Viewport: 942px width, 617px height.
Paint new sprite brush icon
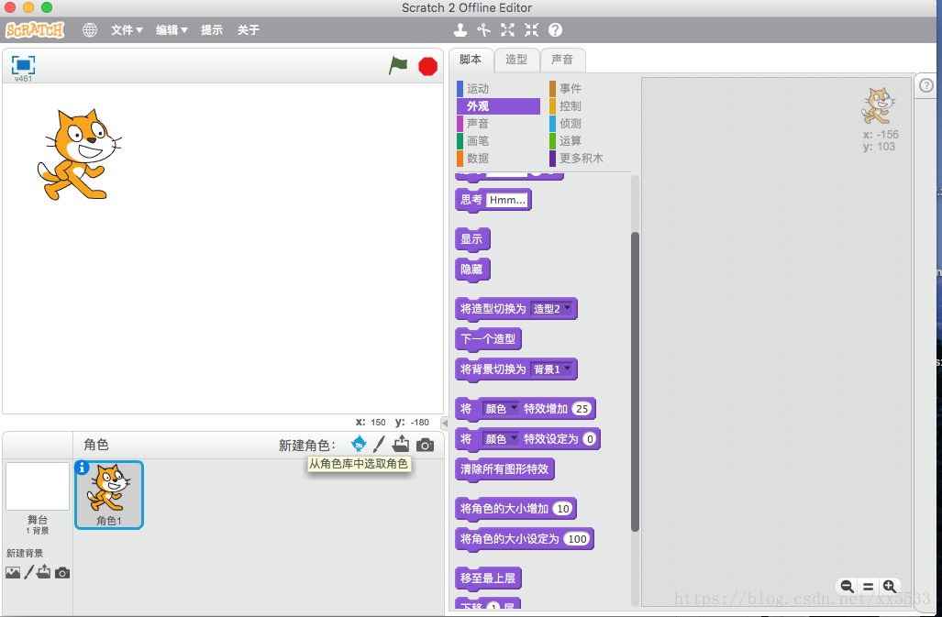coord(379,444)
